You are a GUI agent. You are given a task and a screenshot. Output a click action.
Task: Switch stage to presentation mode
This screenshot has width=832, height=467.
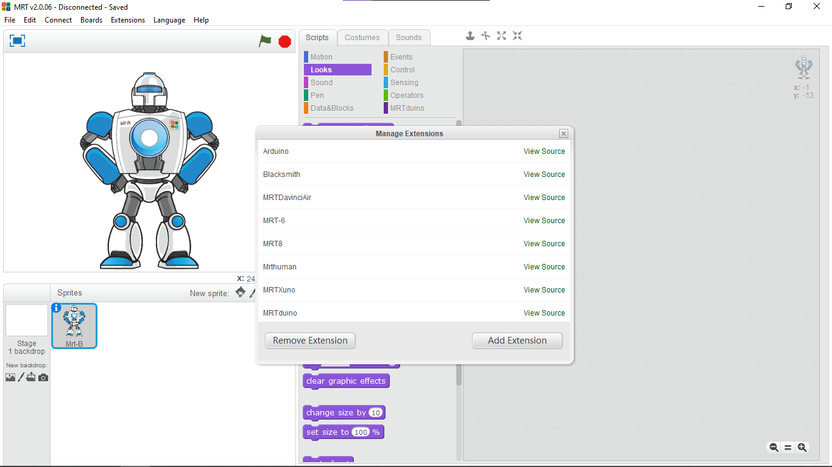(x=17, y=41)
